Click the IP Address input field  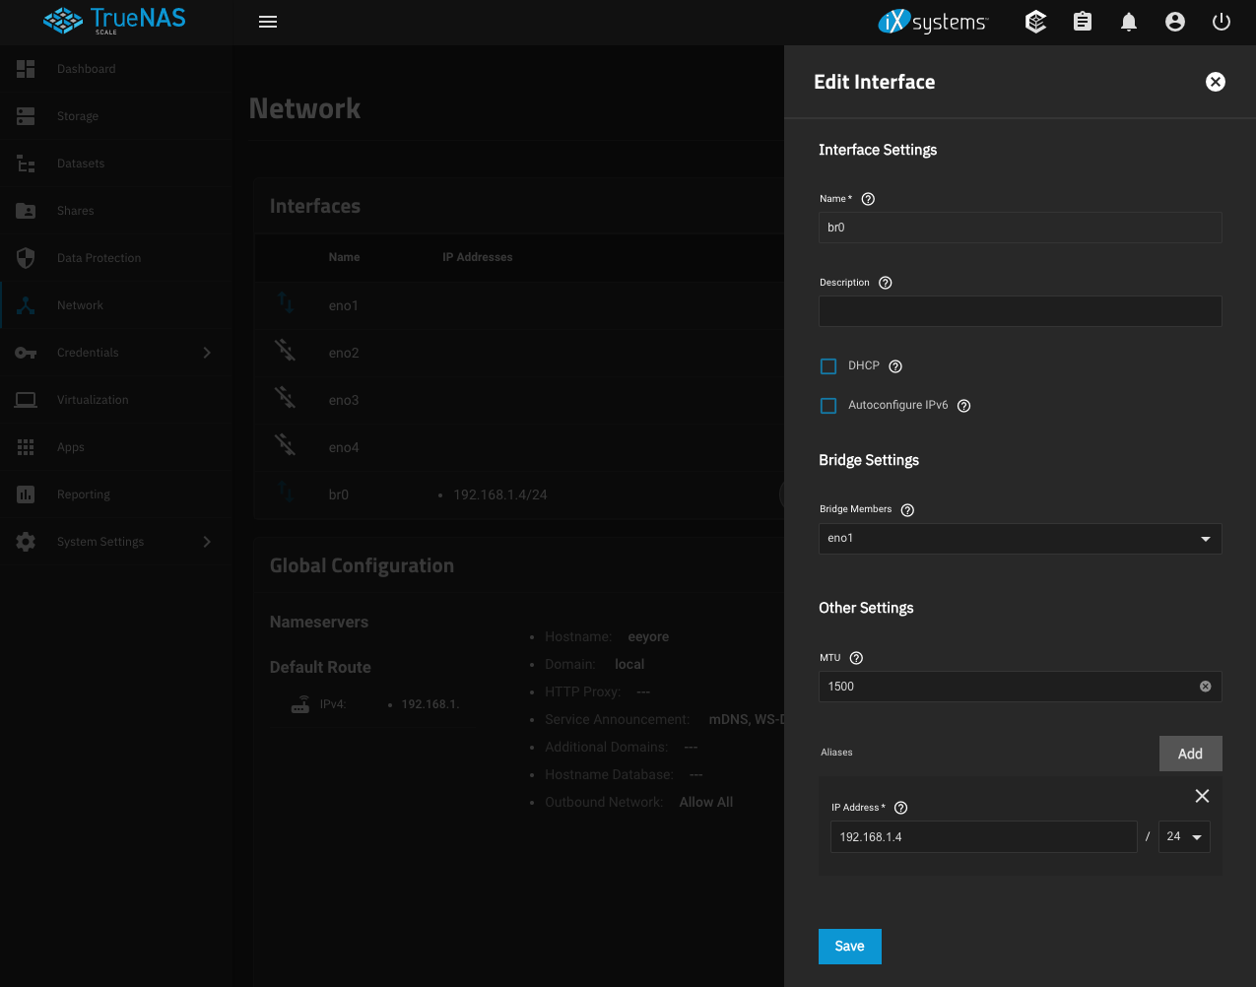click(x=984, y=836)
